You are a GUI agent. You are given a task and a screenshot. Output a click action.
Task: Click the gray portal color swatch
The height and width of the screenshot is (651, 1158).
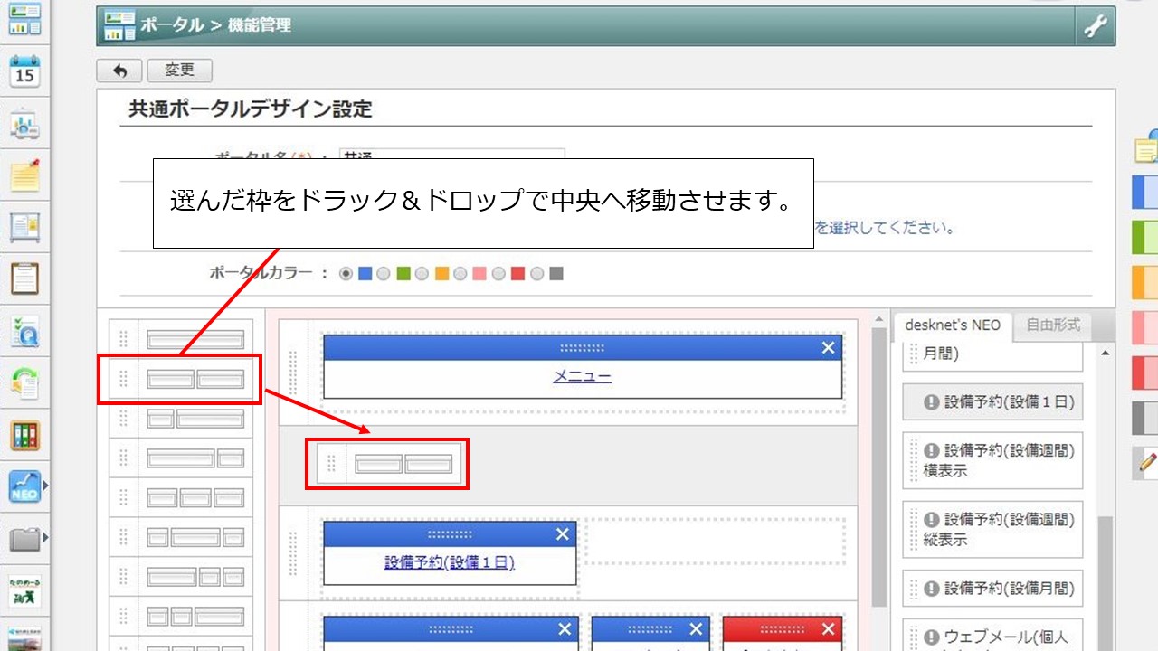coord(556,273)
